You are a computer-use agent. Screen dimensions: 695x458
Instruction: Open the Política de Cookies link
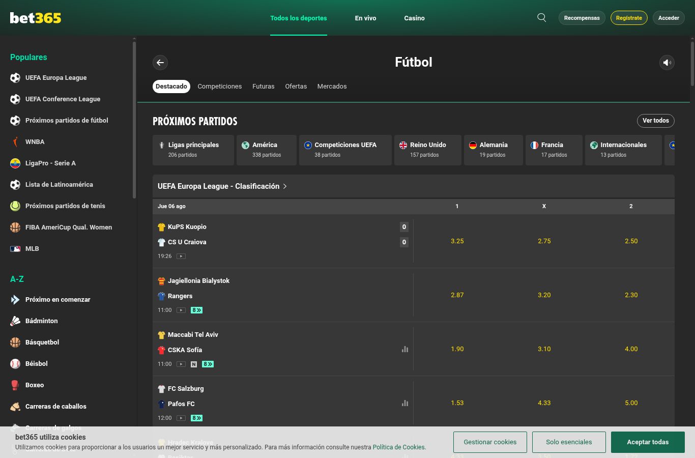(x=399, y=447)
